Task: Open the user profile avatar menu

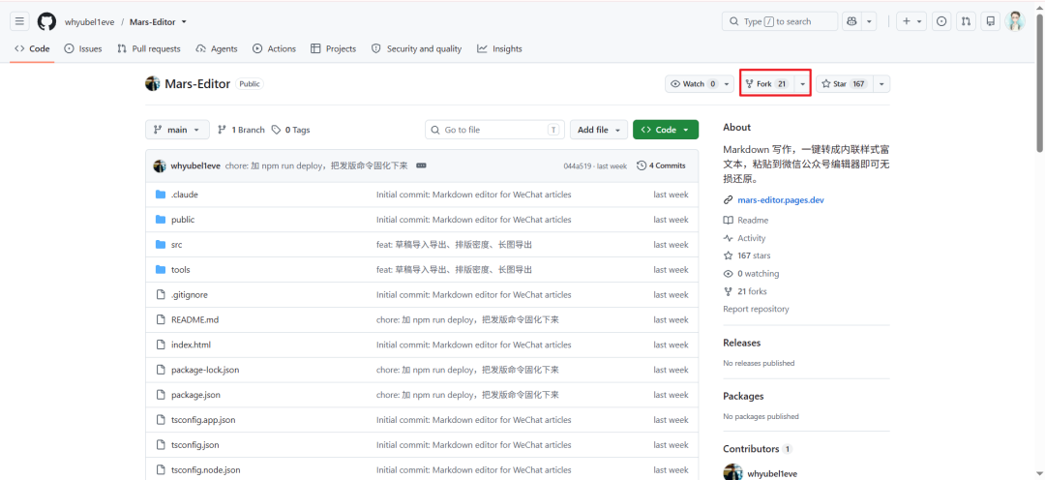Action: pyautogui.click(x=1015, y=21)
